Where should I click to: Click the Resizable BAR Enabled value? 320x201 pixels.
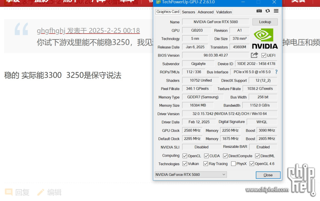[x=263, y=147]
